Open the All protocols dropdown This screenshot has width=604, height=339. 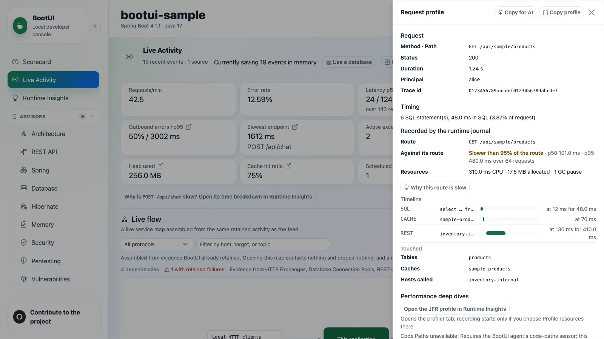[x=157, y=244]
